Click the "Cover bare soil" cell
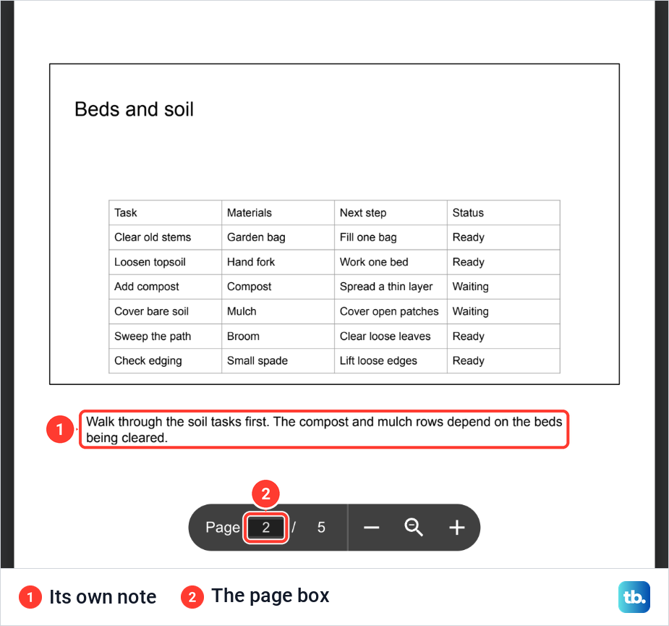 click(x=165, y=312)
